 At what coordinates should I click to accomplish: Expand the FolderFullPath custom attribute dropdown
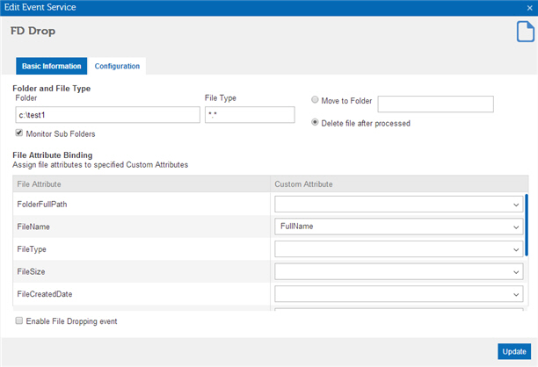(399, 205)
